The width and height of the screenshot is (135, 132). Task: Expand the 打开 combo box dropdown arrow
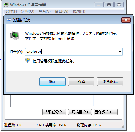click(x=120, y=52)
